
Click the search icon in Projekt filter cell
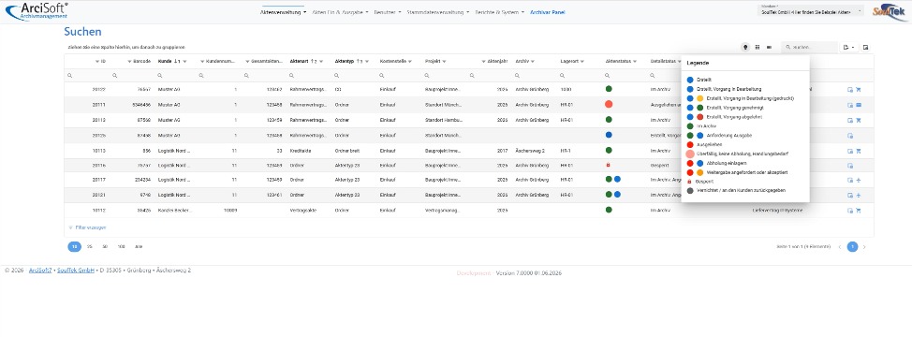pos(427,76)
